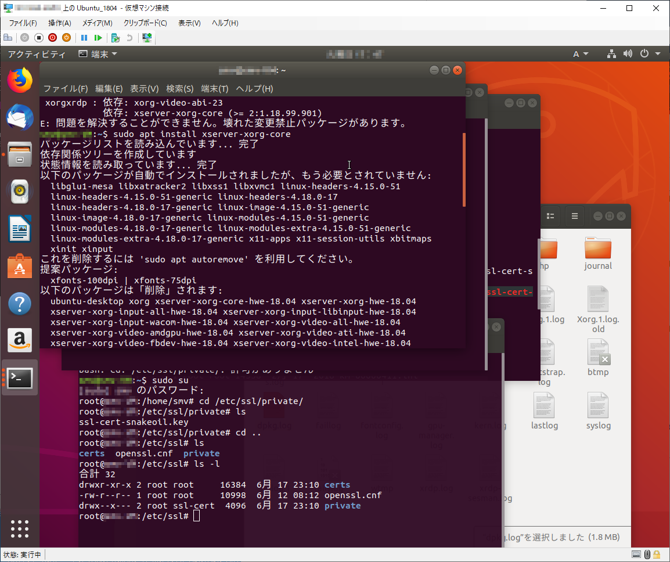Screen dimensions: 670x562
Task: Expand the 端末 app menu in the top bar
Action: coord(98,54)
